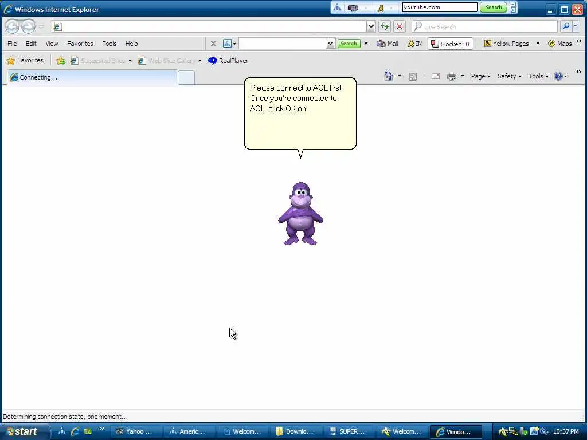Image resolution: width=587 pixels, height=440 pixels.
Task: Open the search provider options dropdown
Action: (576, 26)
